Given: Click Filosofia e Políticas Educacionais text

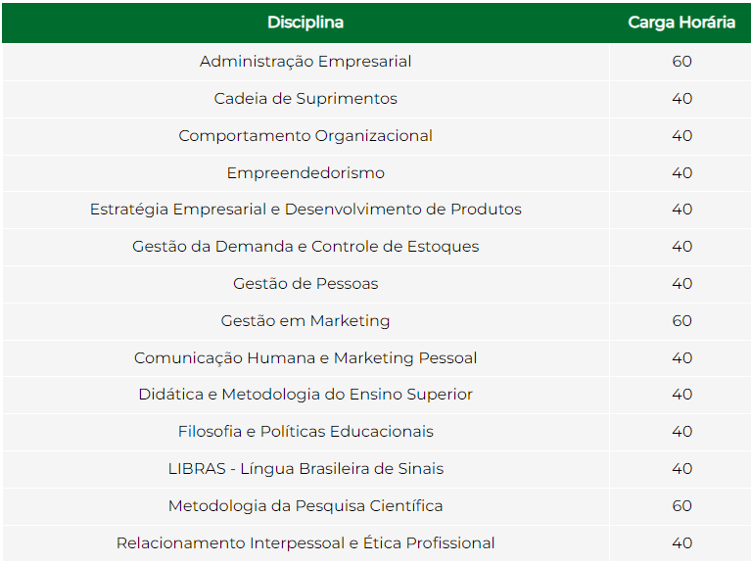Looking at the screenshot, I should (305, 432).
